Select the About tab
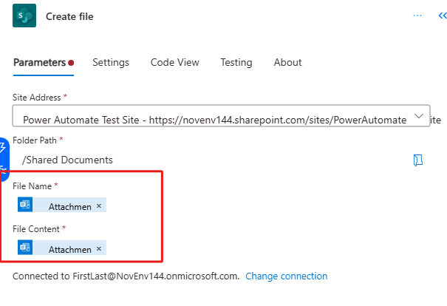447x306 pixels. point(287,62)
